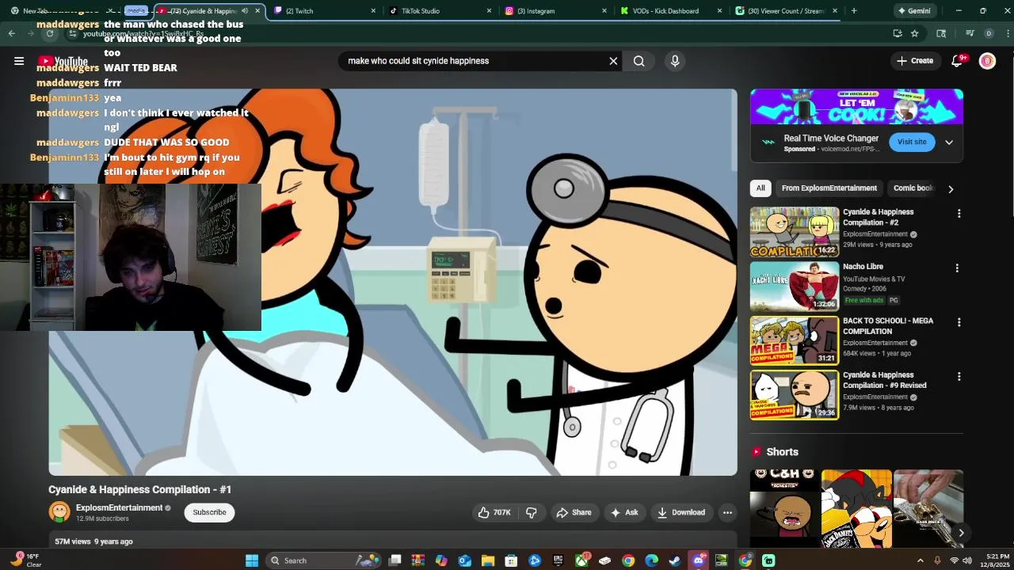Switch to VODs - Kick Dashboard tab
1014x570 pixels.
pyautogui.click(x=670, y=11)
